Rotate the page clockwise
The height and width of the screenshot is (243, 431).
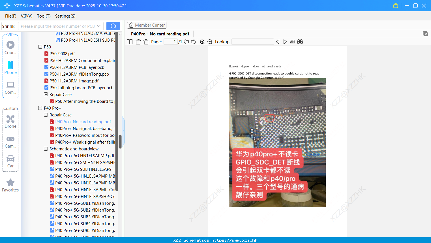[146, 42]
